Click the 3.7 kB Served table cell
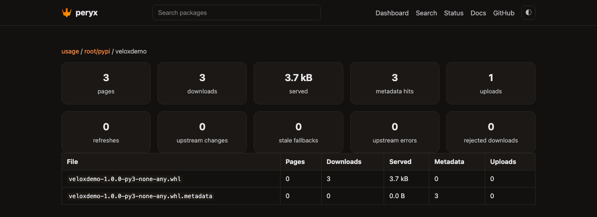 click(406, 179)
